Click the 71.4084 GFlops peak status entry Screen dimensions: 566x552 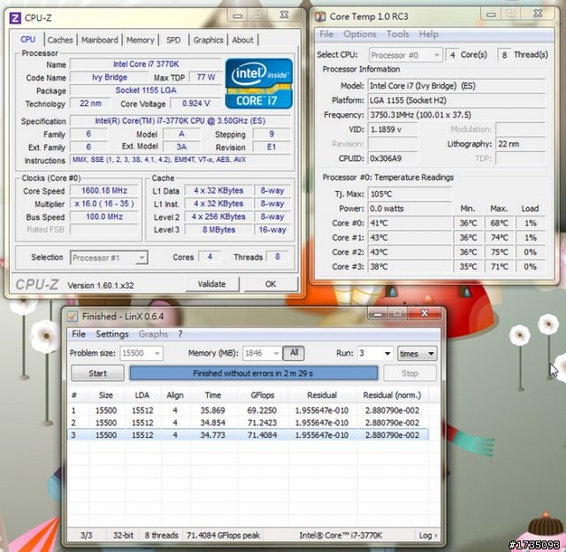224,535
